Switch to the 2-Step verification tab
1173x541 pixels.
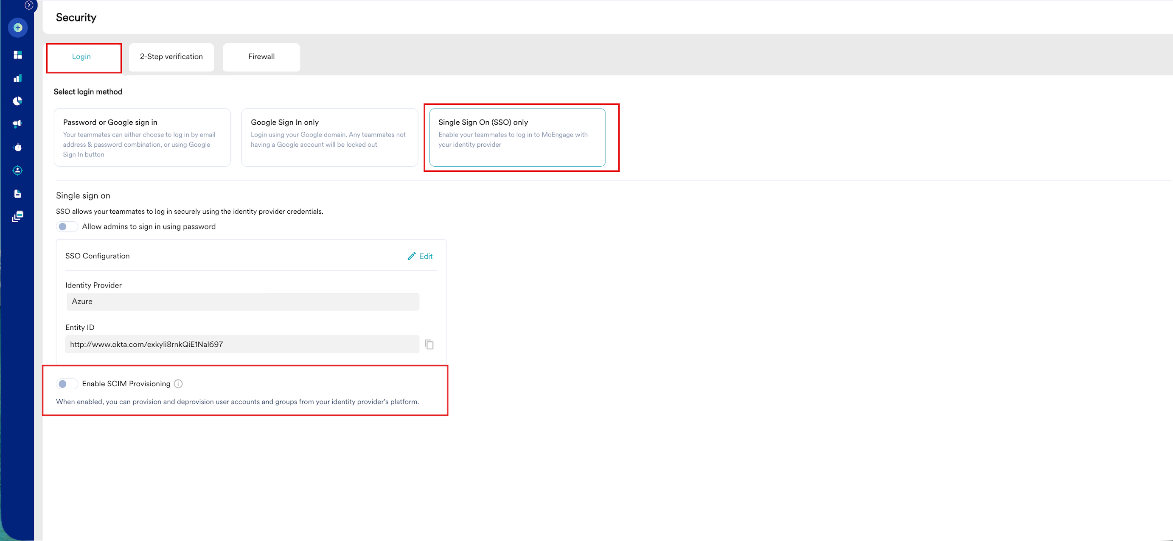(171, 57)
